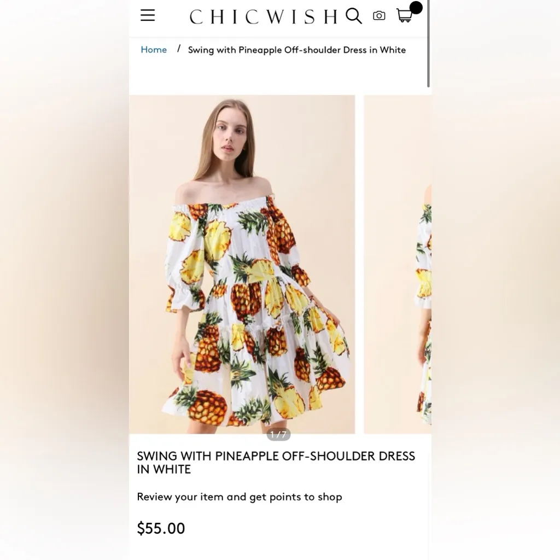560x560 pixels.
Task: Select the breadcrumb dress title text
Action: click(297, 50)
